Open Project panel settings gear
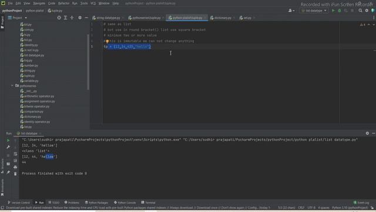The width and height of the screenshot is (376, 212). (80, 18)
